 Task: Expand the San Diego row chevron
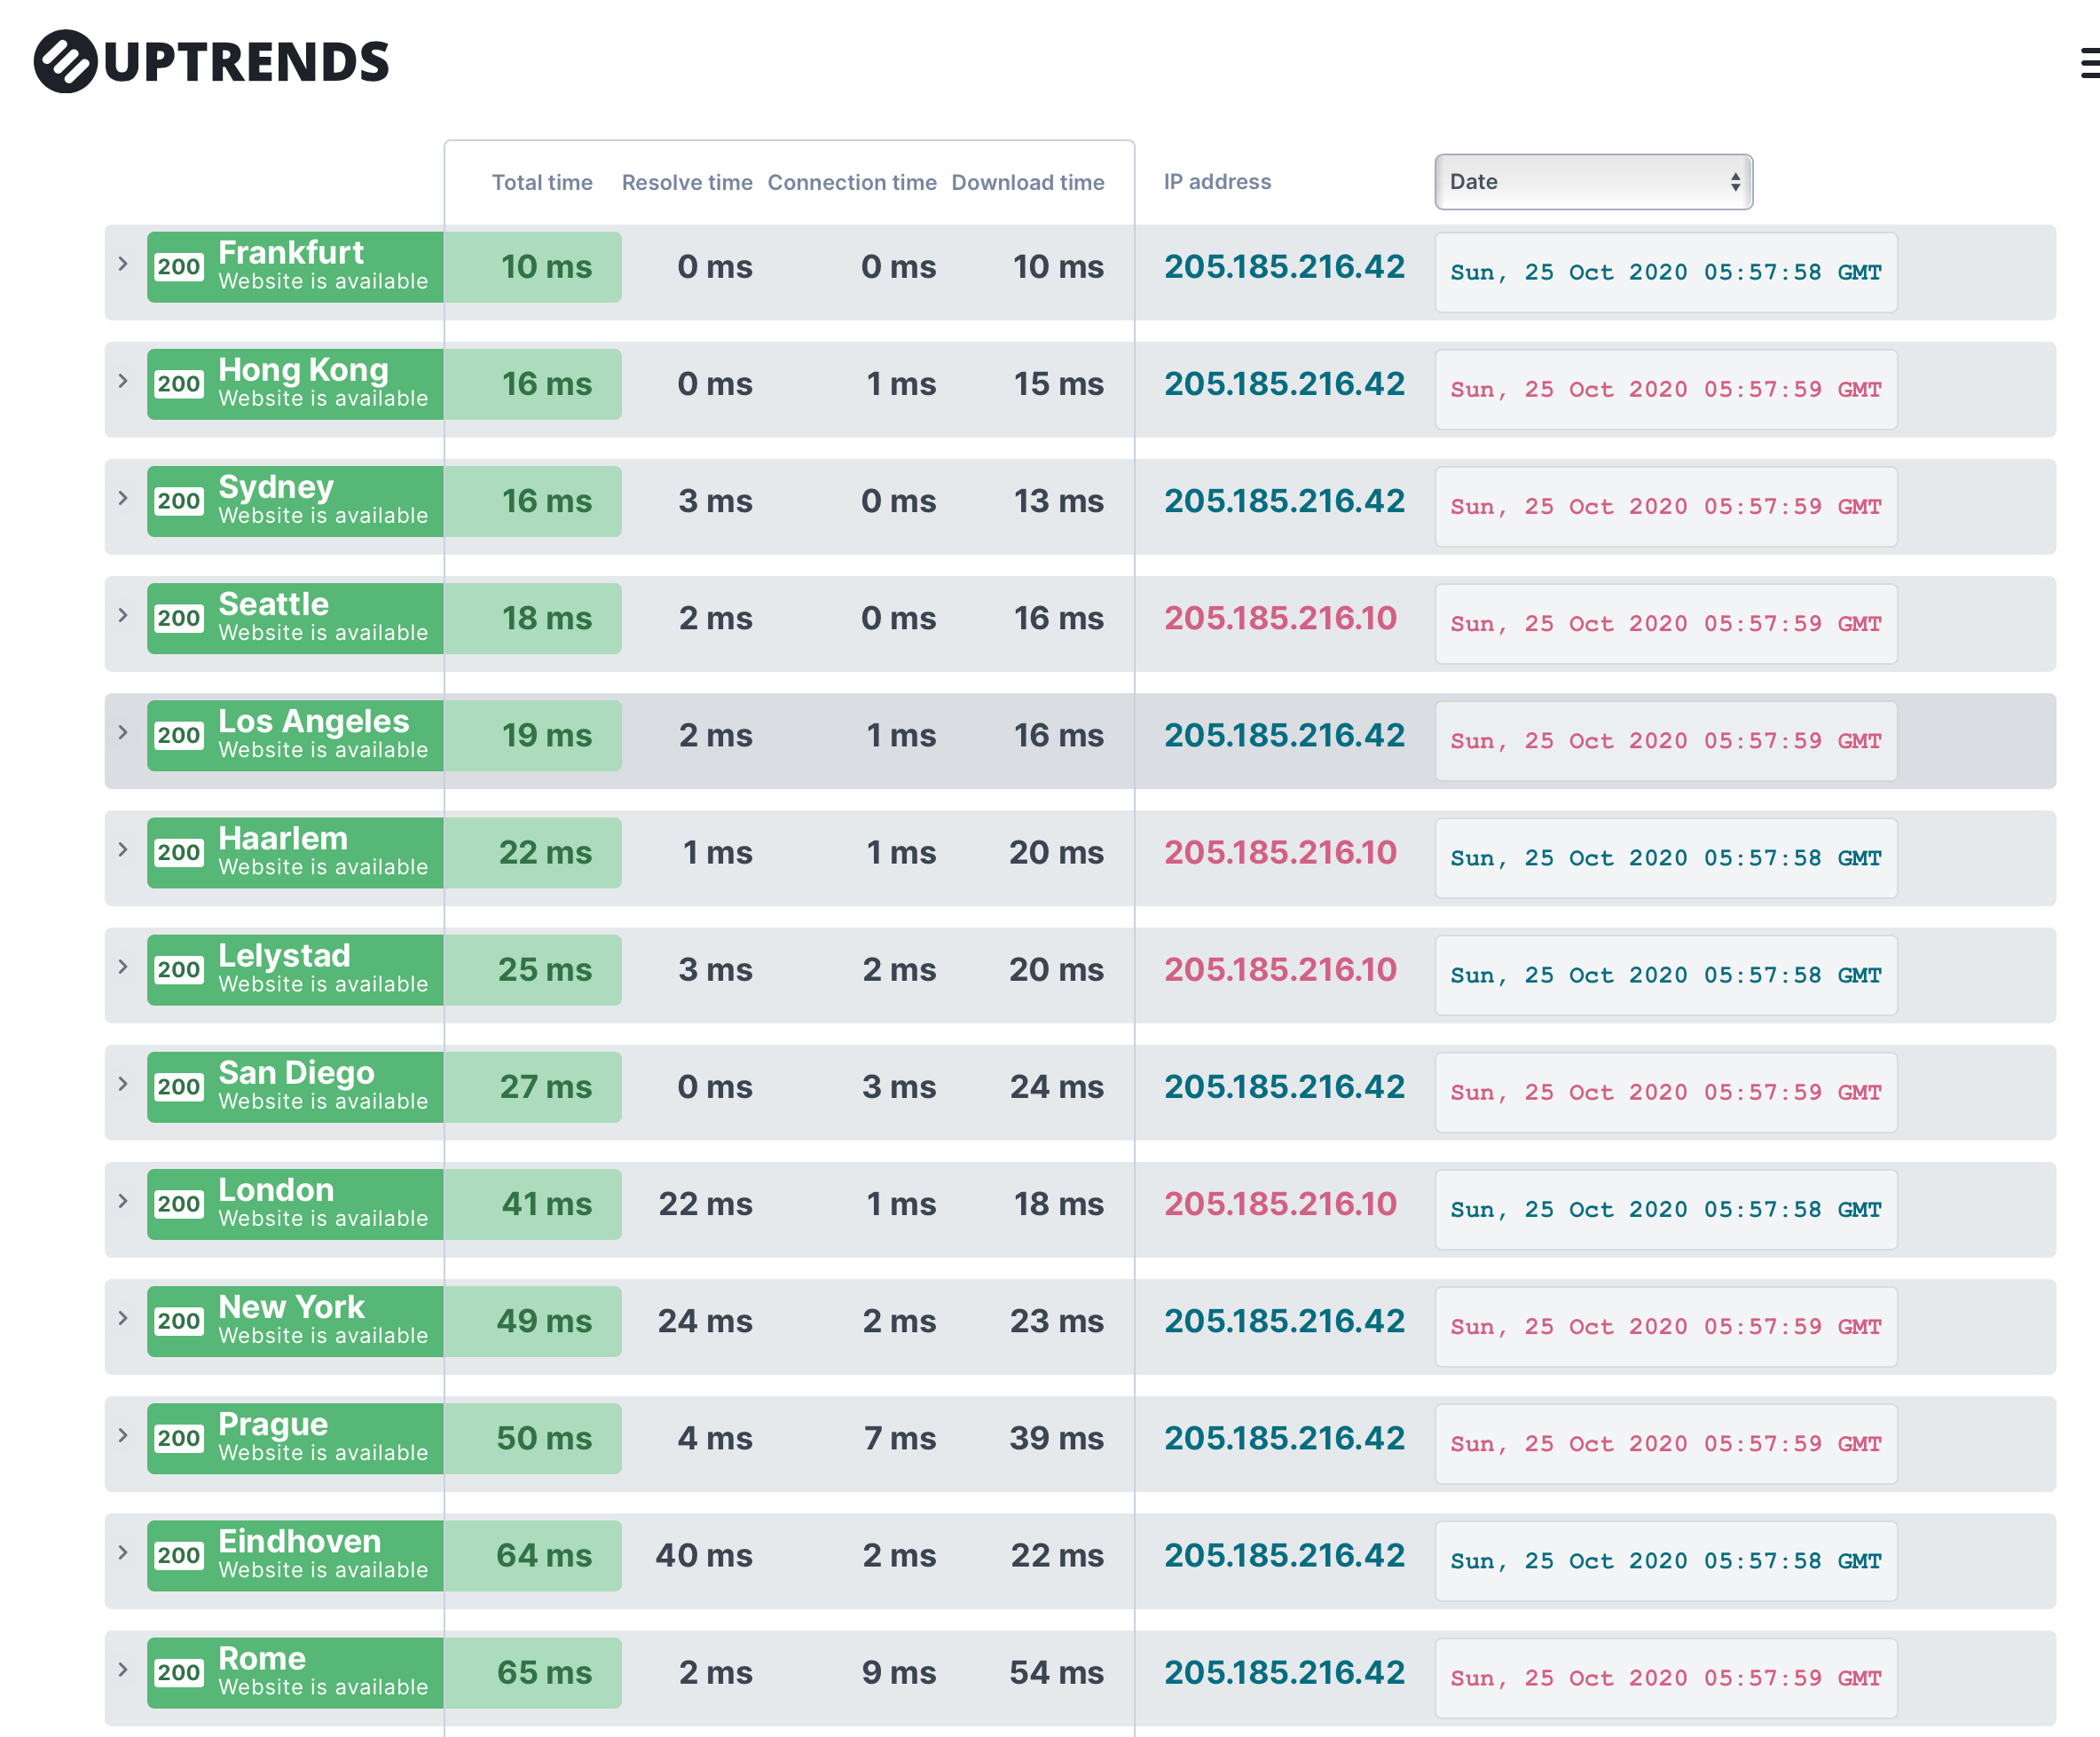(x=123, y=1084)
